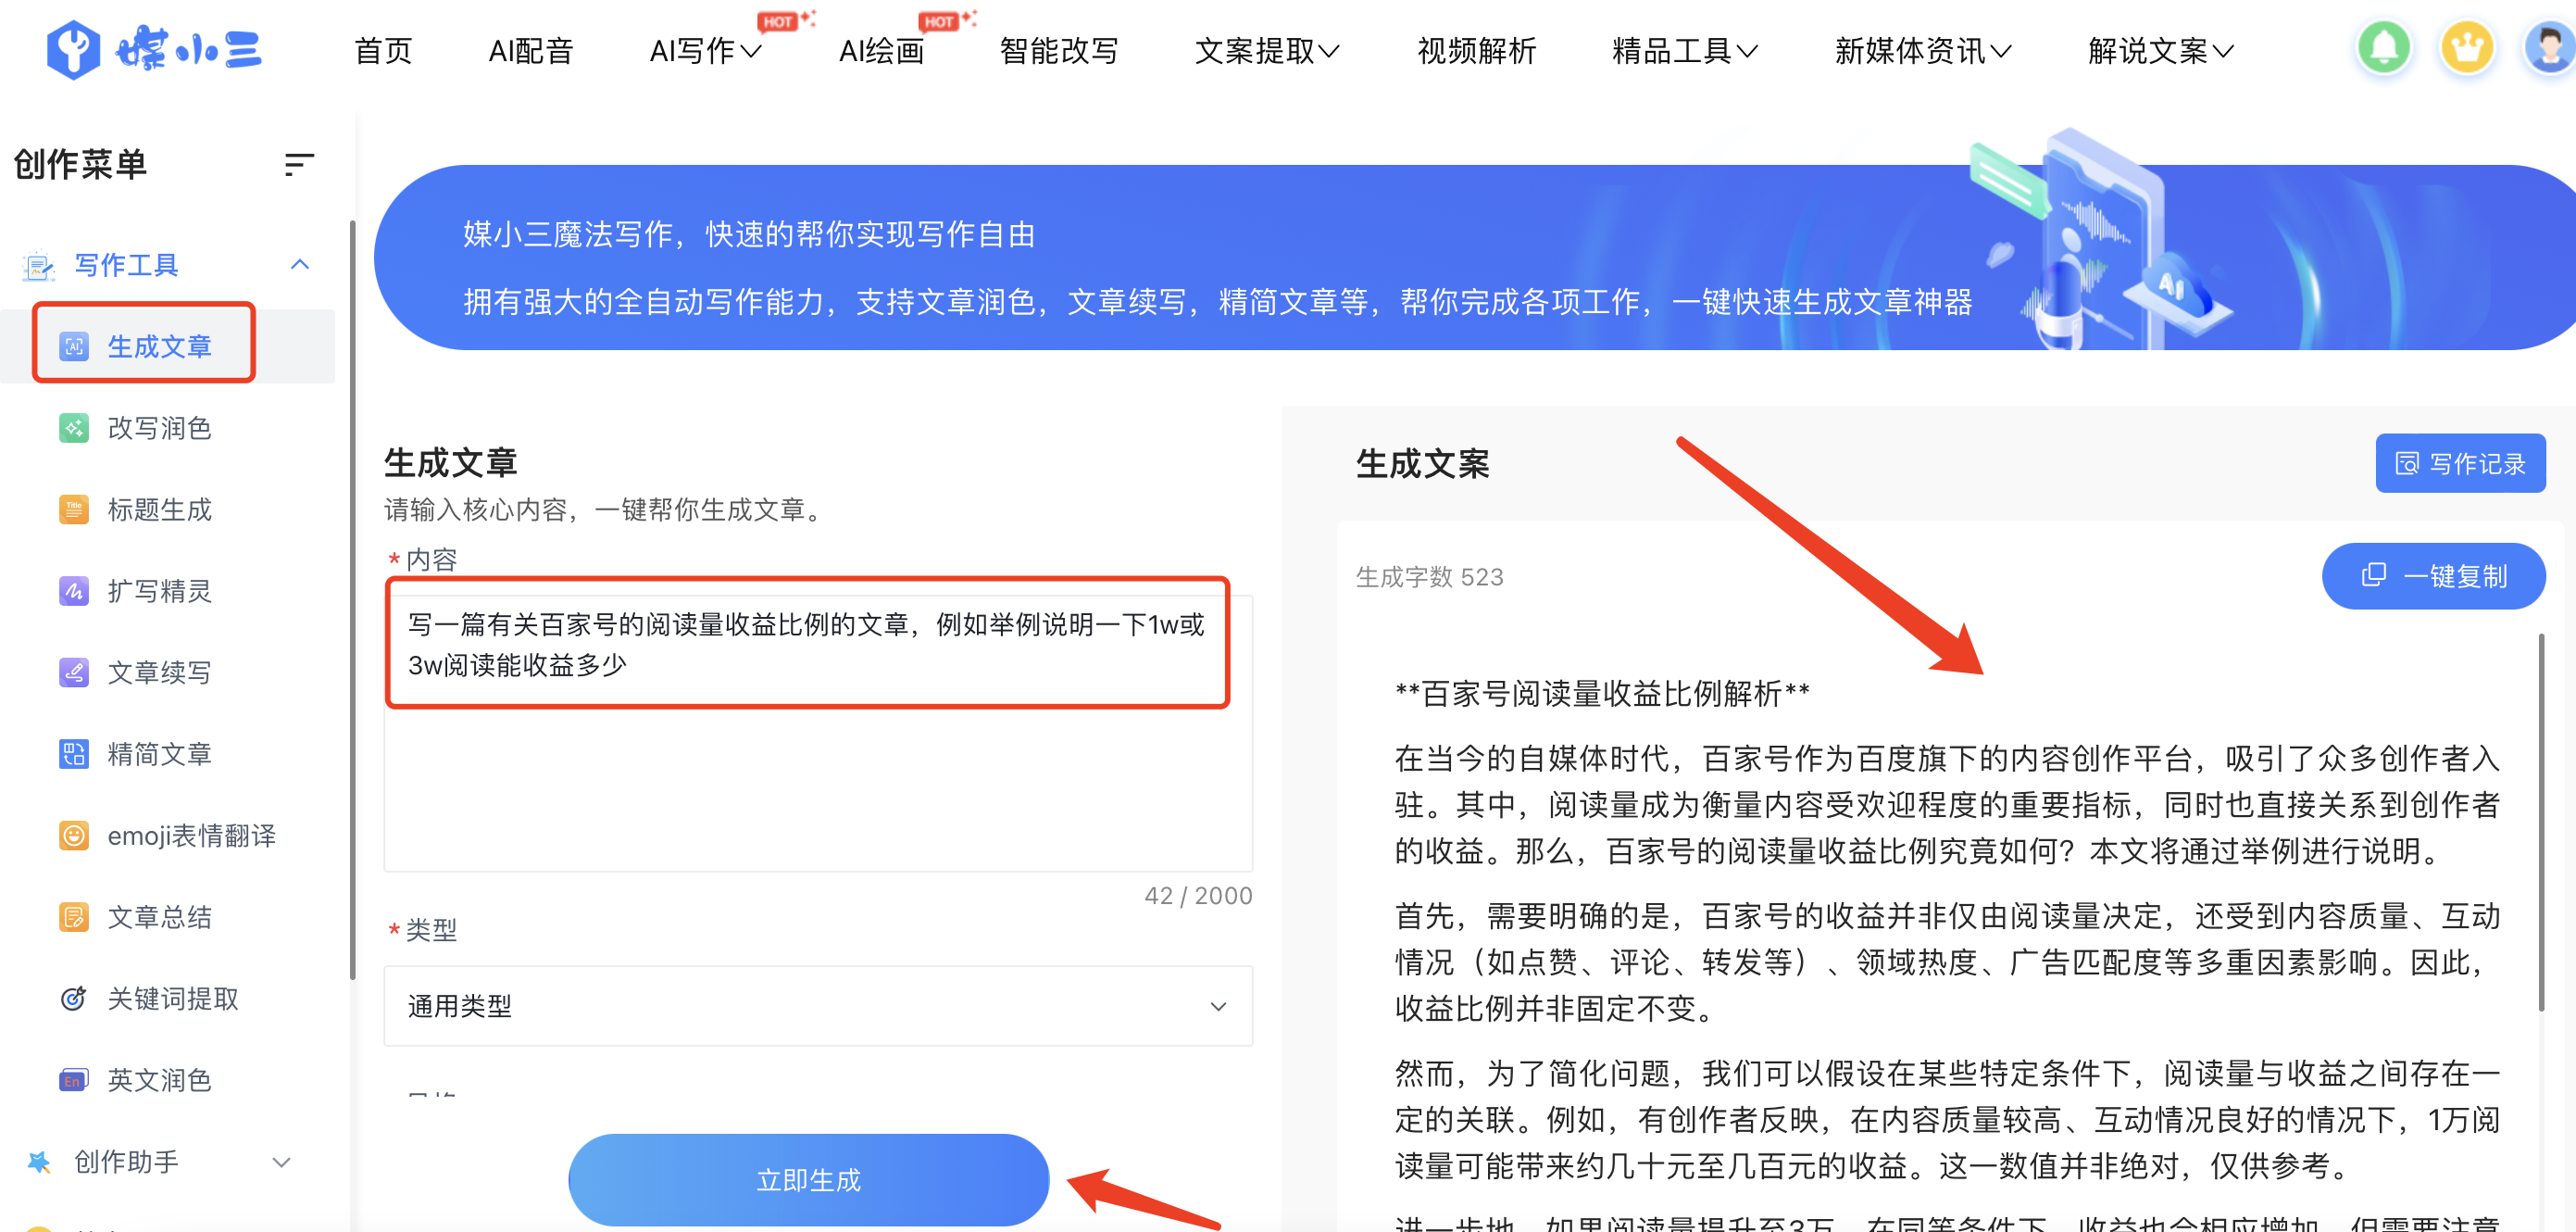Click the 立即生成 button
The width and height of the screenshot is (2576, 1232).
coord(808,1180)
